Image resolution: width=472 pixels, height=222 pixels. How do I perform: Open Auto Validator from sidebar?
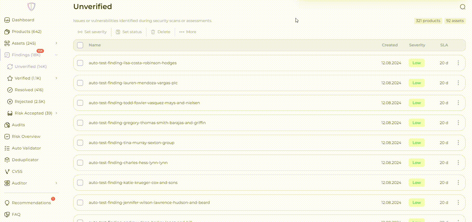click(x=26, y=148)
